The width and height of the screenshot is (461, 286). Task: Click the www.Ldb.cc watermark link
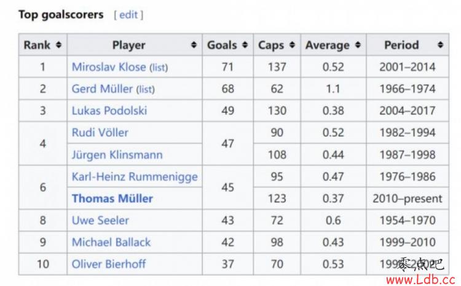(x=420, y=279)
